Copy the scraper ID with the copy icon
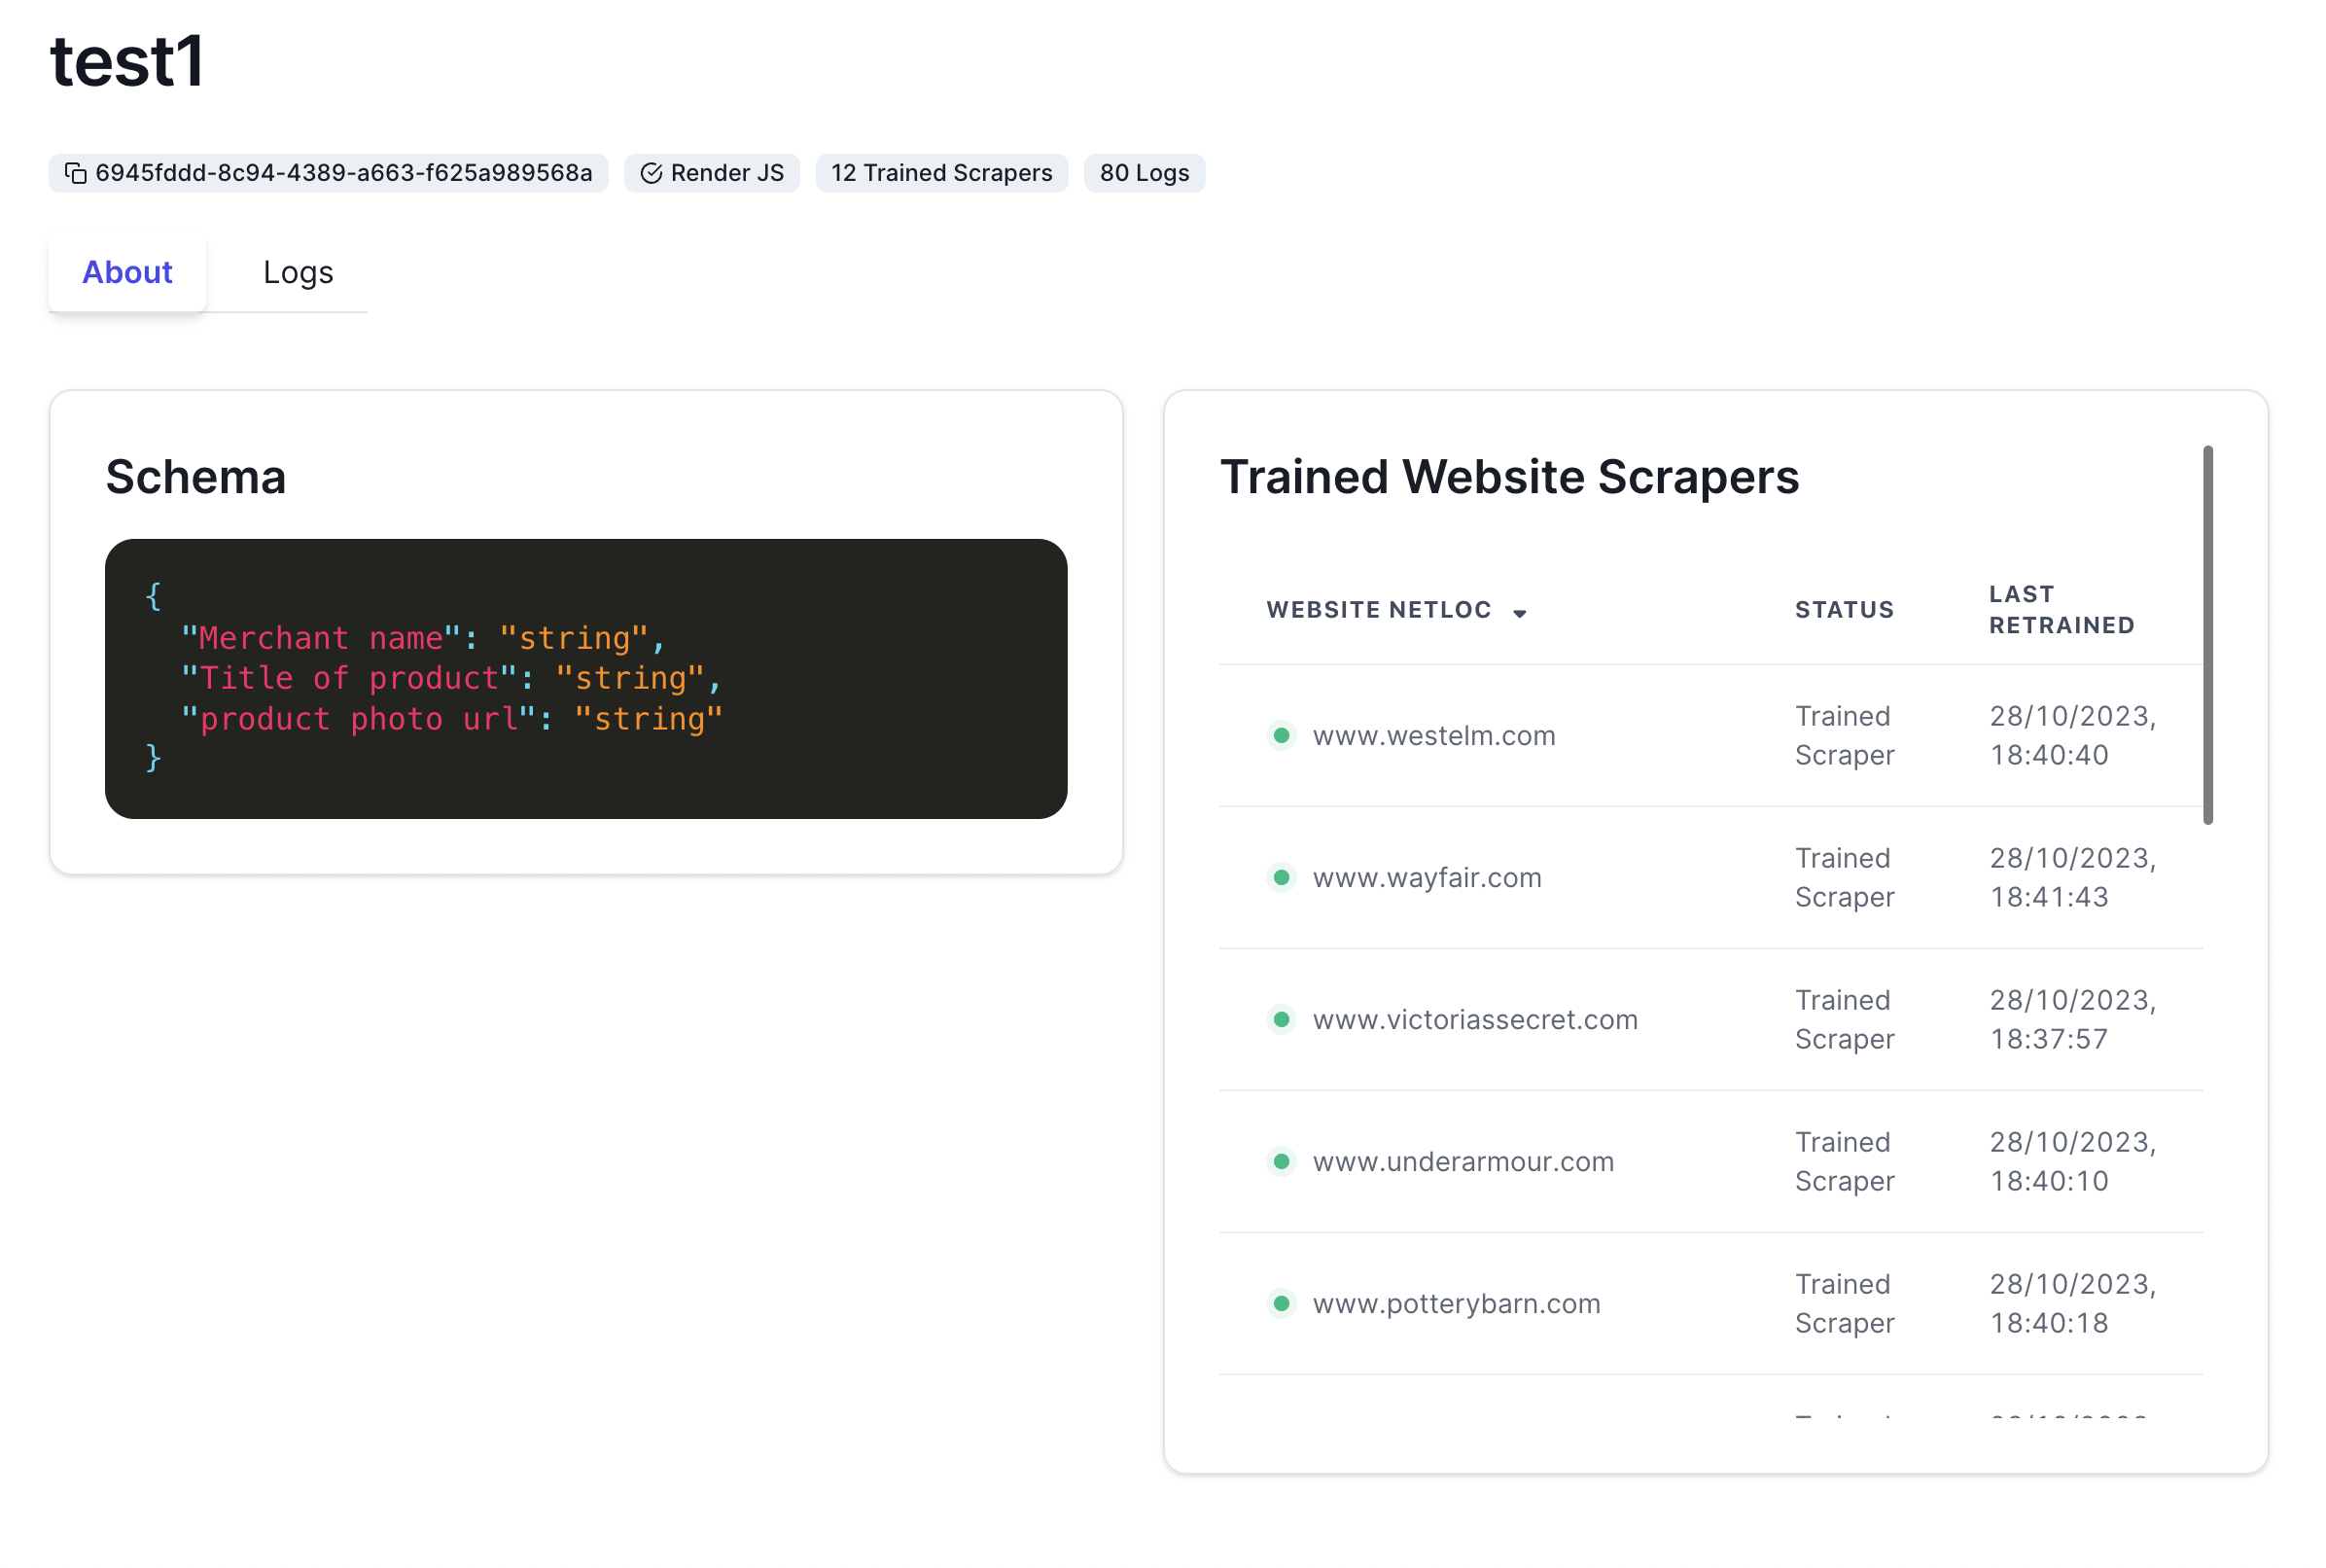The image size is (2326, 1568). [x=76, y=173]
